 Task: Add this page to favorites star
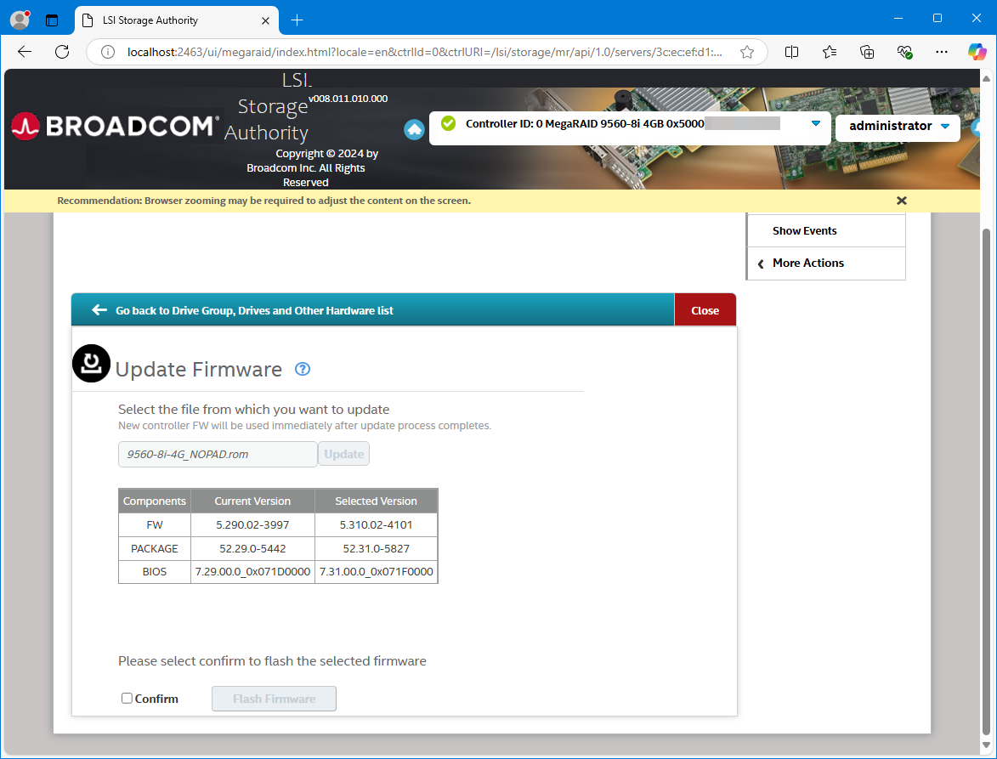747,52
